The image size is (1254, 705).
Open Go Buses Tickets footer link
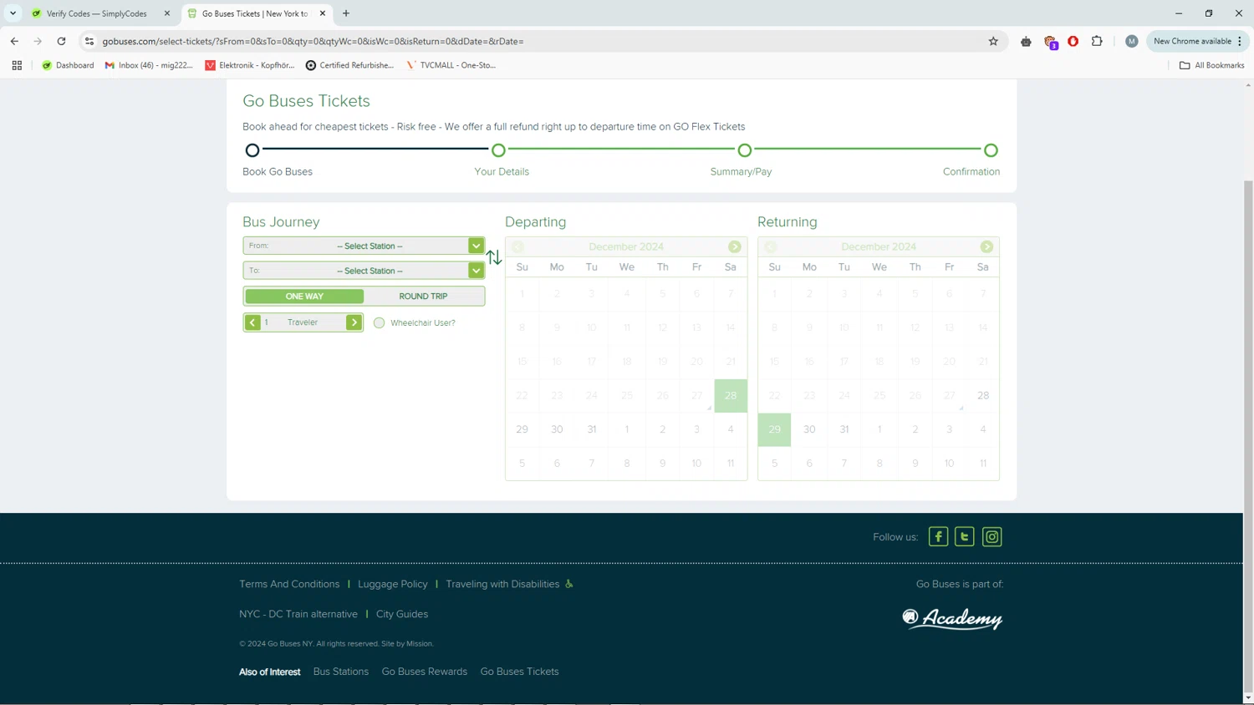tap(519, 672)
